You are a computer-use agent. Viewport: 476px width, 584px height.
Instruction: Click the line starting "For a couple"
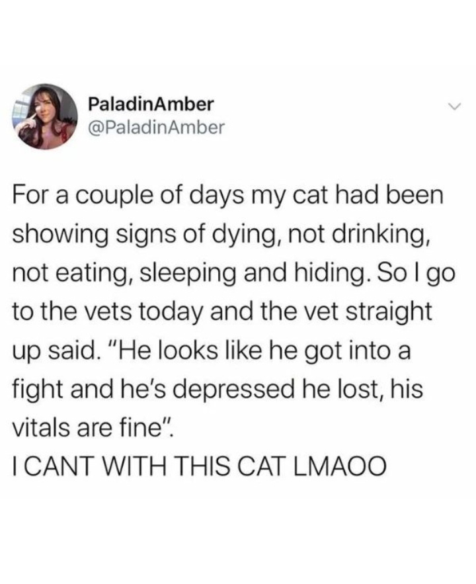[228, 196]
